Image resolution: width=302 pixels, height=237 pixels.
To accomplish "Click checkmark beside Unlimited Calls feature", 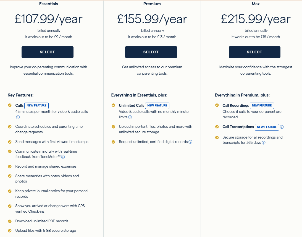I will tap(113, 105).
